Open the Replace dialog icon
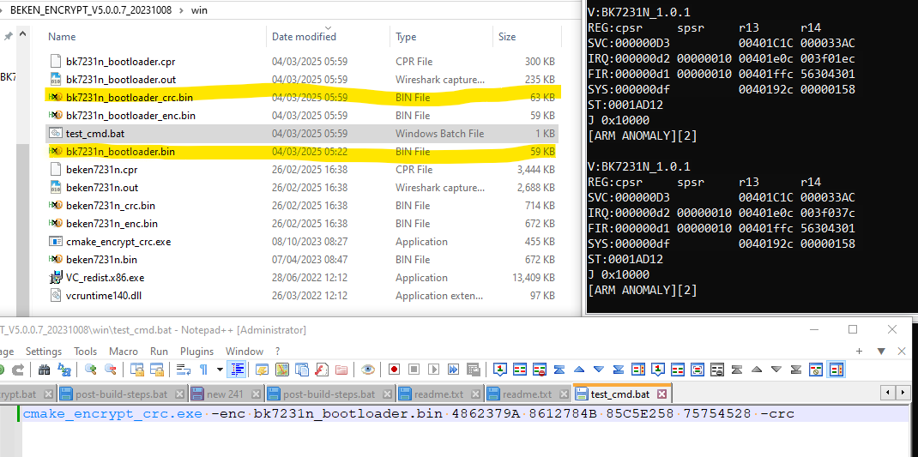 [63, 370]
